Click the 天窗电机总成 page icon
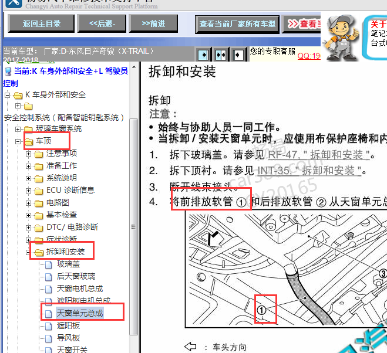The image size is (387, 353). [x=49, y=290]
